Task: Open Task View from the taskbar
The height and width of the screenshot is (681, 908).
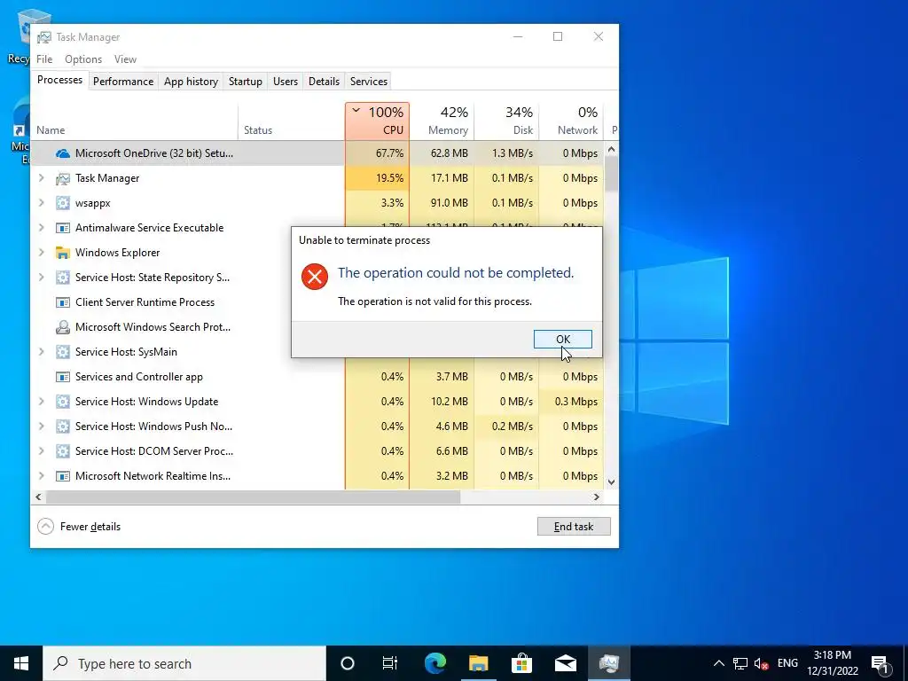Action: coord(390,663)
